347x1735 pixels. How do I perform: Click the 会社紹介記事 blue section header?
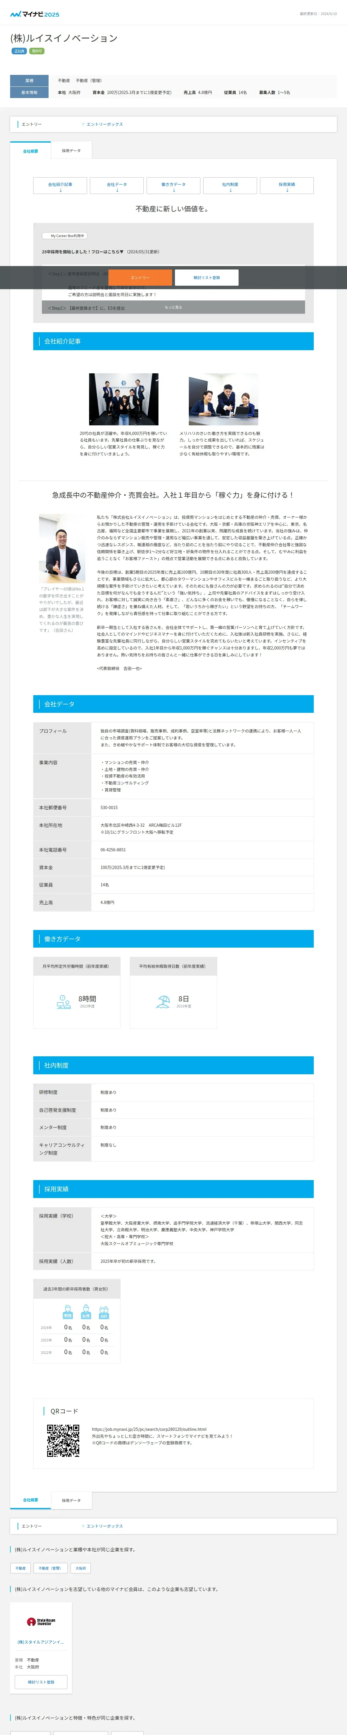(173, 341)
